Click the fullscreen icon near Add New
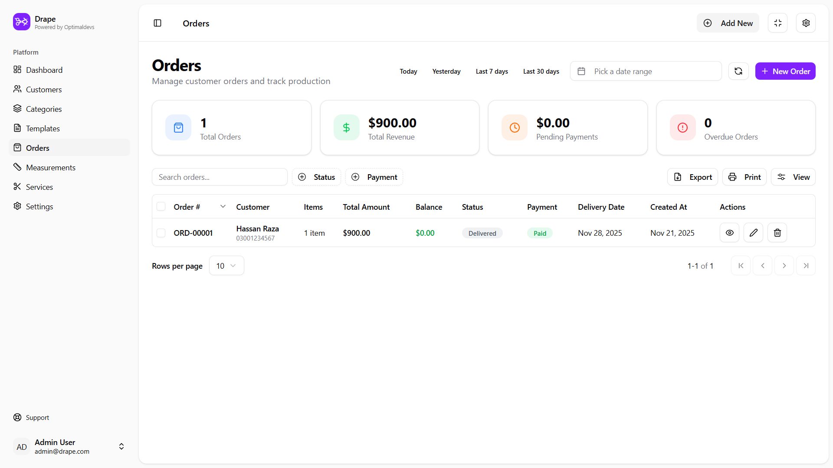Viewport: 833px width, 468px height. 777,23
